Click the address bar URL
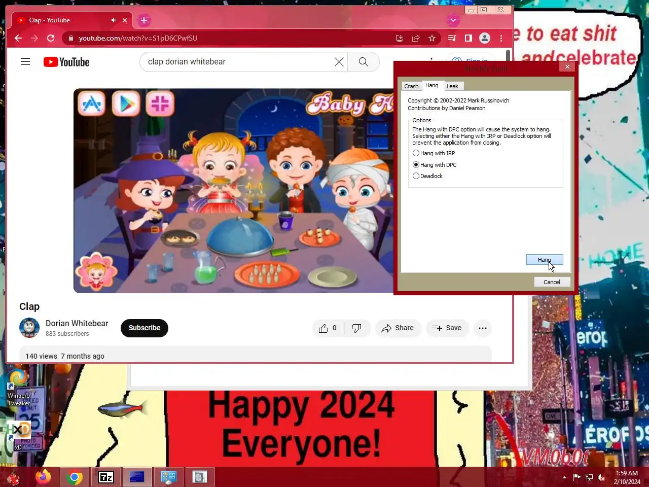Screen dimensions: 649x487 tap(138, 38)
